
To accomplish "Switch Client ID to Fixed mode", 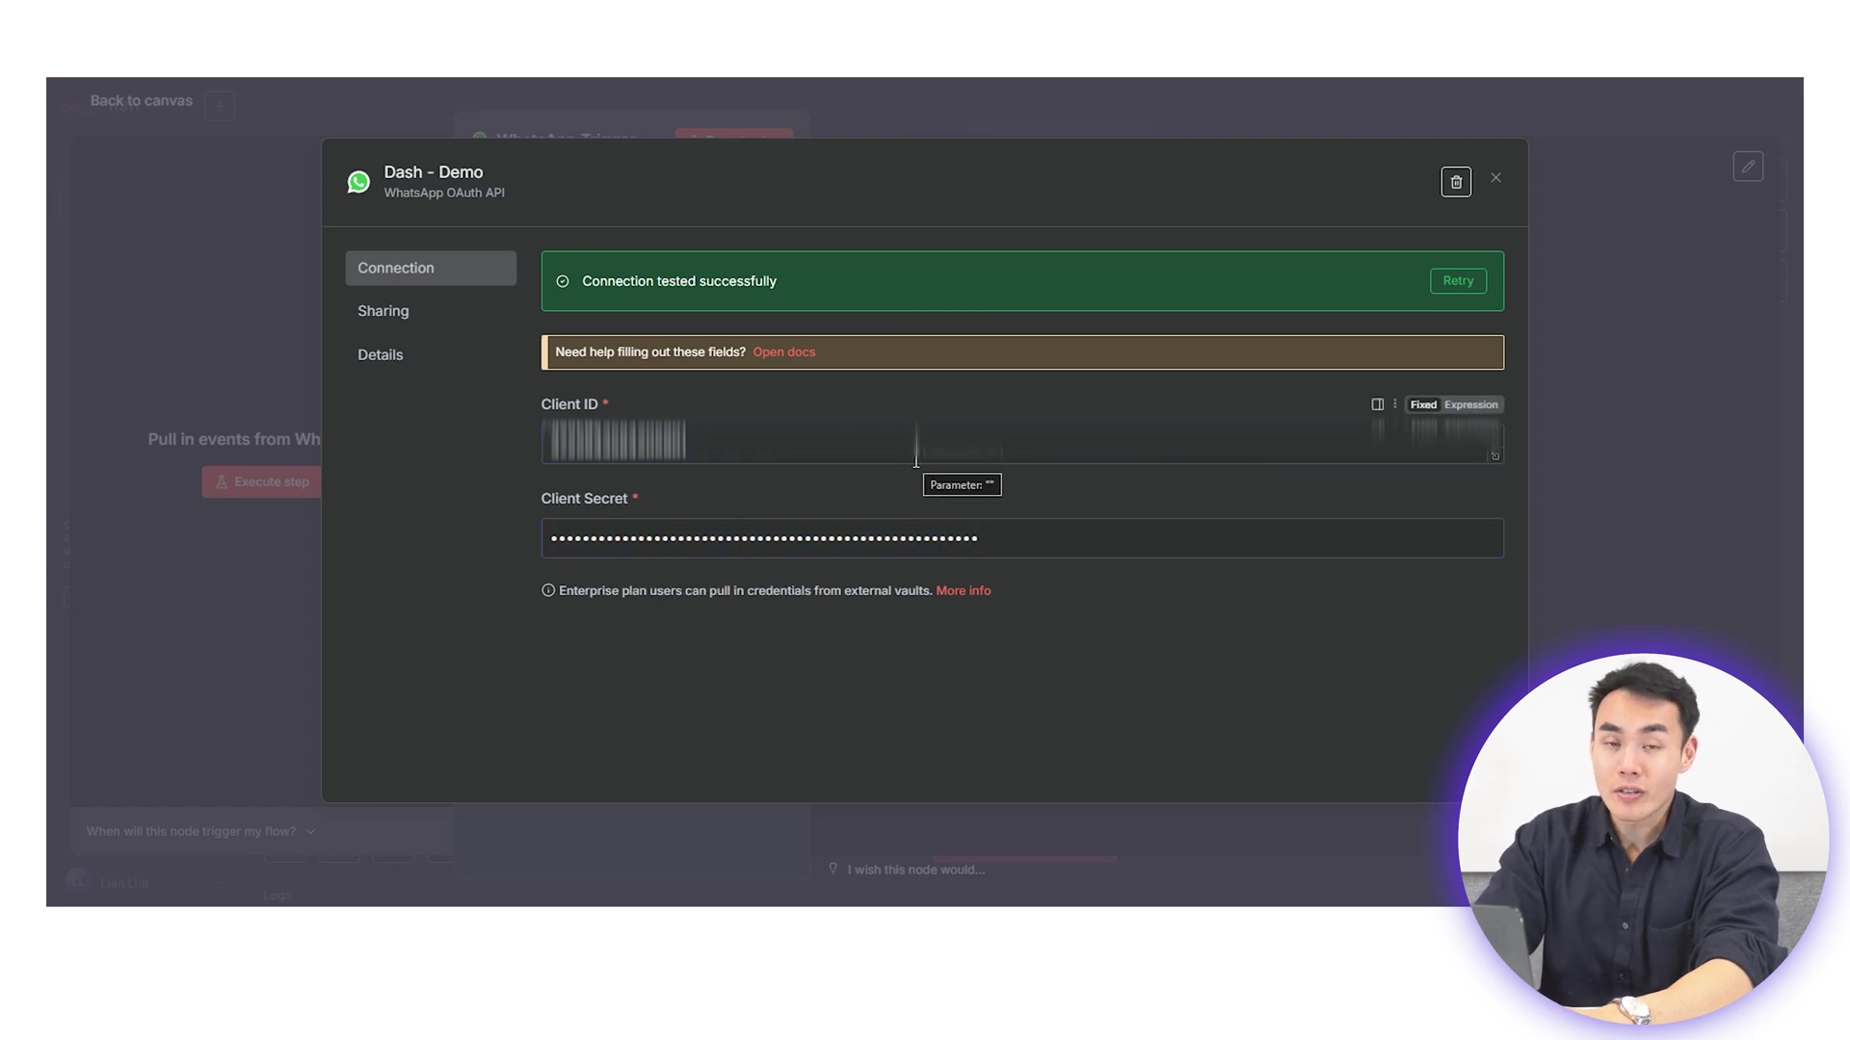I will point(1423,404).
